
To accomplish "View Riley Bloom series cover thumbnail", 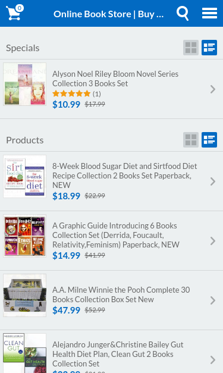I will (25, 84).
